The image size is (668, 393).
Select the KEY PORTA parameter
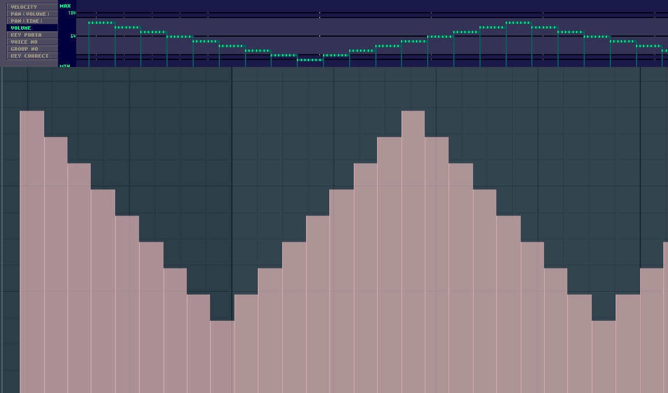(x=32, y=35)
